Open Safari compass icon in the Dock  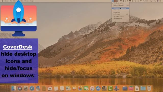pyautogui.click(x=32, y=88)
